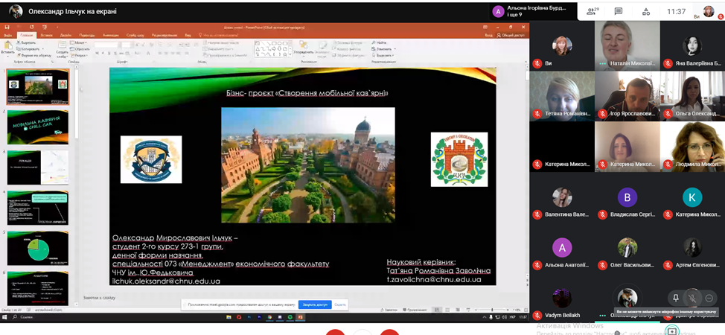This screenshot has height=335, width=725.
Task: Click the blue Close access (Закрыть доступ) button
Action: [315, 304]
